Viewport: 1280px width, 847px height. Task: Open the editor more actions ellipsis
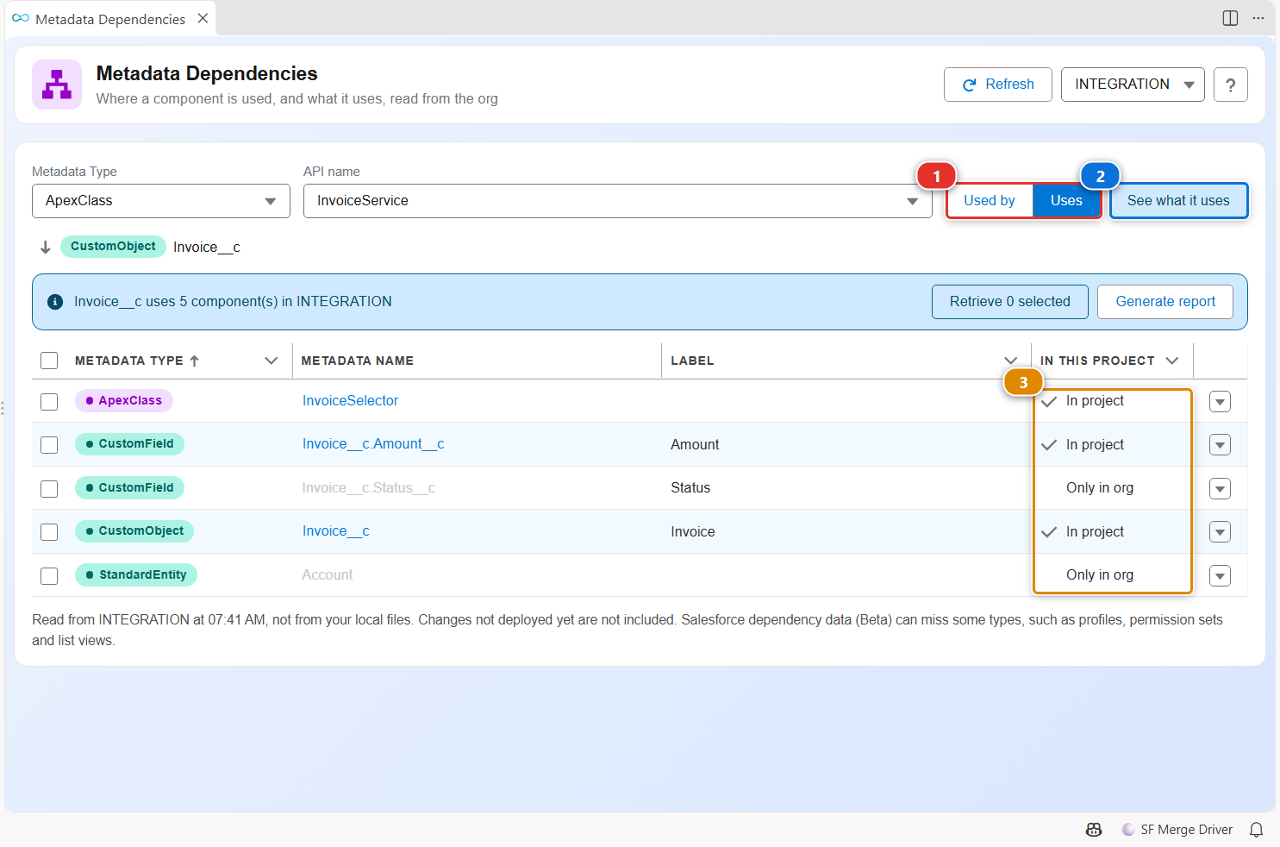[1258, 18]
